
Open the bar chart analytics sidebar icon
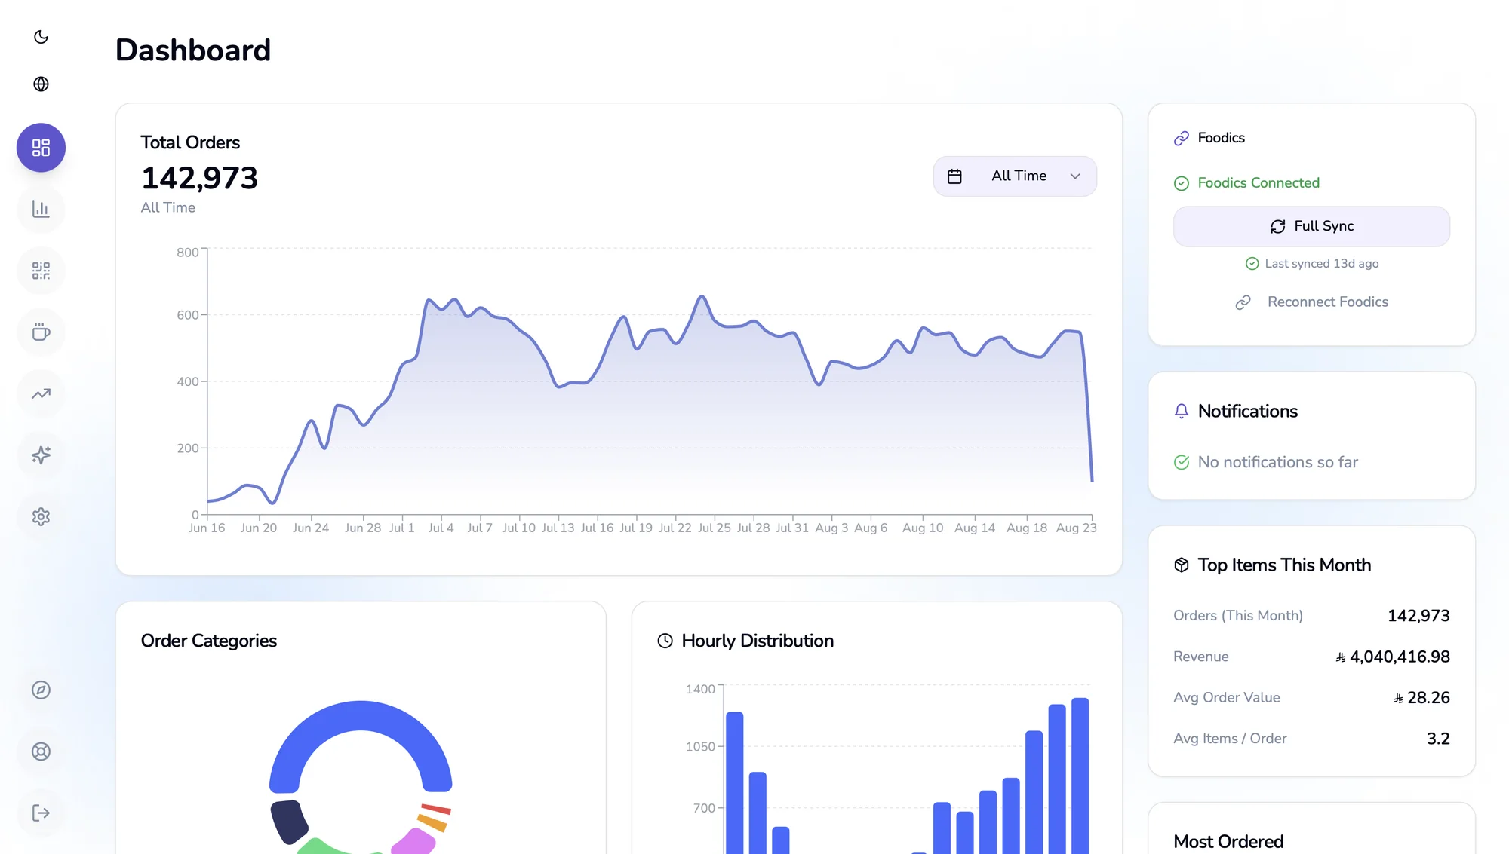click(x=41, y=209)
